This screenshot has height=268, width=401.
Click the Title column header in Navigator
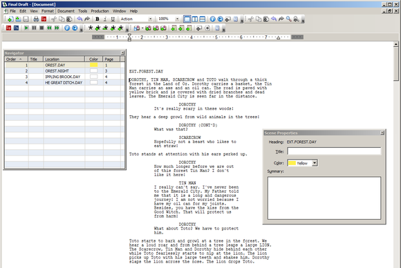click(35, 59)
